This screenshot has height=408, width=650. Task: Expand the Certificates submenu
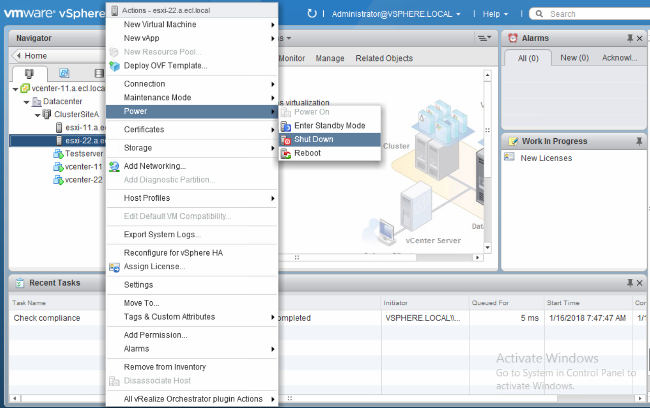click(x=273, y=130)
